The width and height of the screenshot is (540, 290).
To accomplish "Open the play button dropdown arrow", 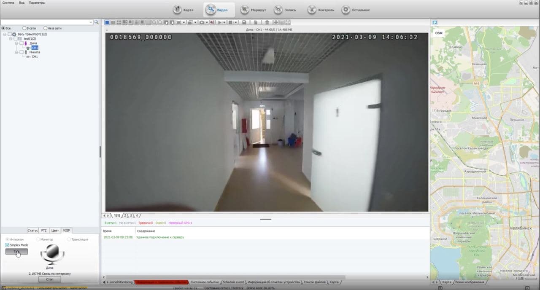I will point(224,22).
